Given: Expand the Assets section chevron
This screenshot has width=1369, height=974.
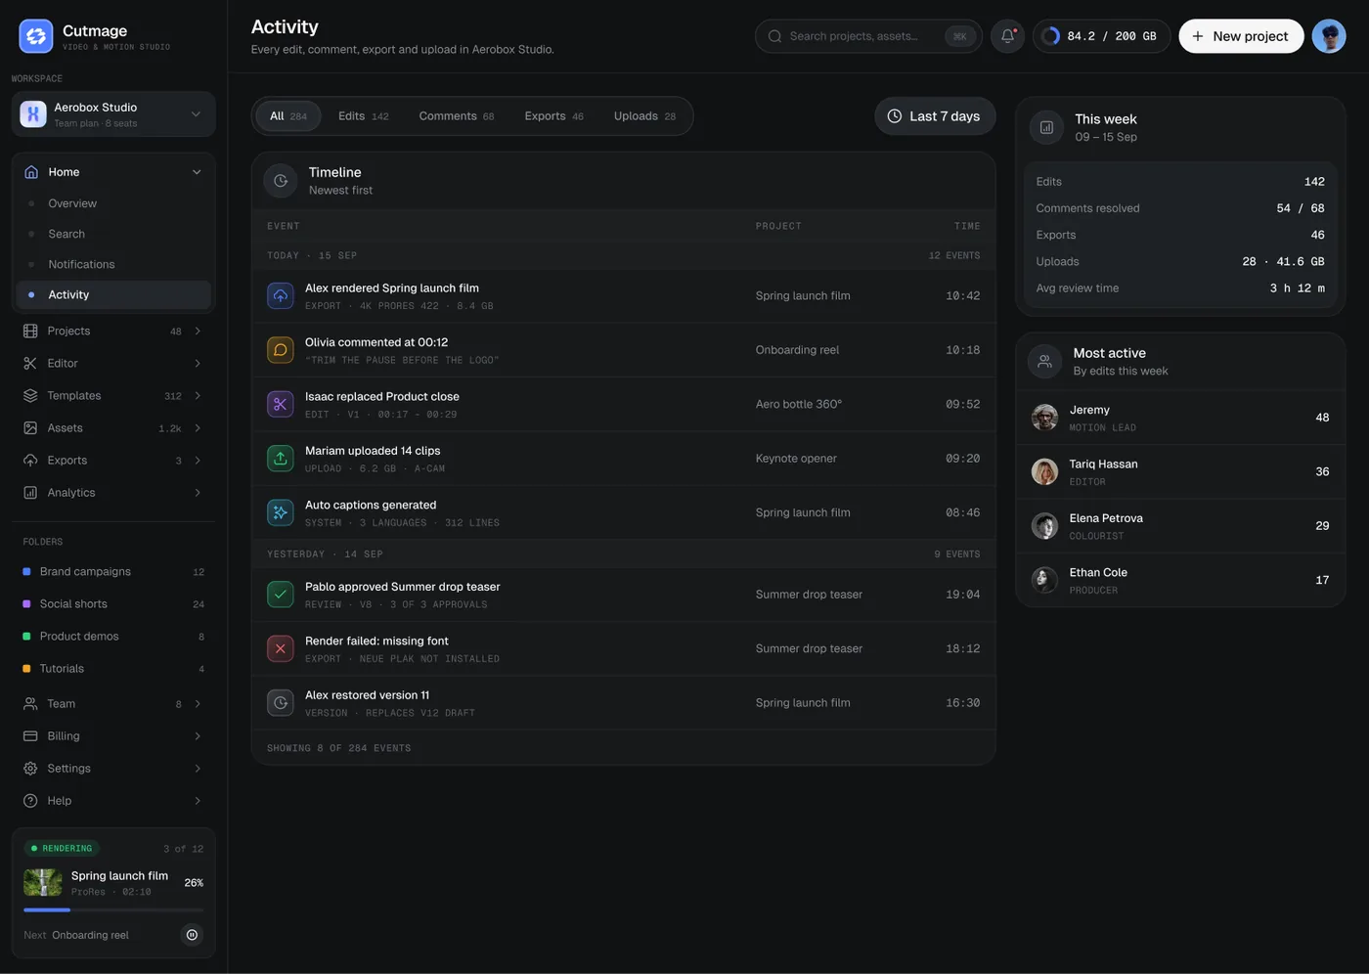Looking at the screenshot, I should (x=198, y=428).
